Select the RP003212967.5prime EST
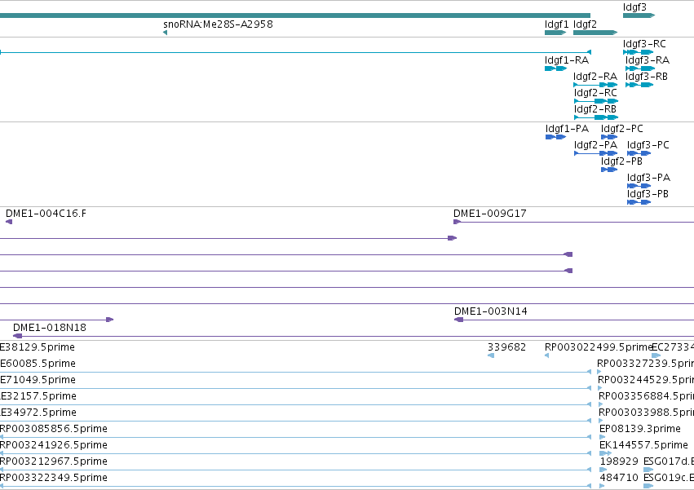Viewport: 694px width, 490px height. (296, 470)
